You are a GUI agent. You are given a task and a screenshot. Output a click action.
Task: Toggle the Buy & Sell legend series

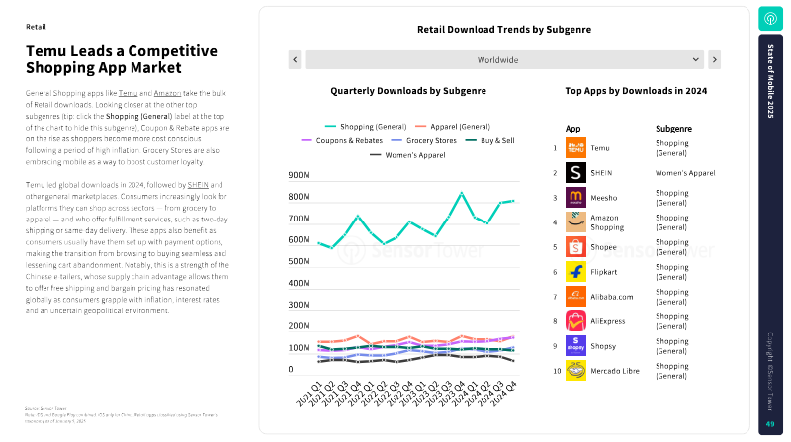(x=489, y=140)
